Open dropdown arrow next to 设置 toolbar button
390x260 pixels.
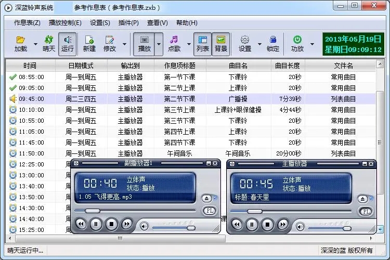point(259,44)
